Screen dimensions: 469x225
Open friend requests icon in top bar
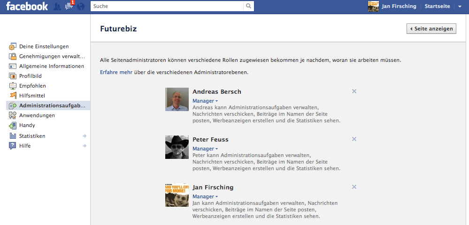pos(57,6)
